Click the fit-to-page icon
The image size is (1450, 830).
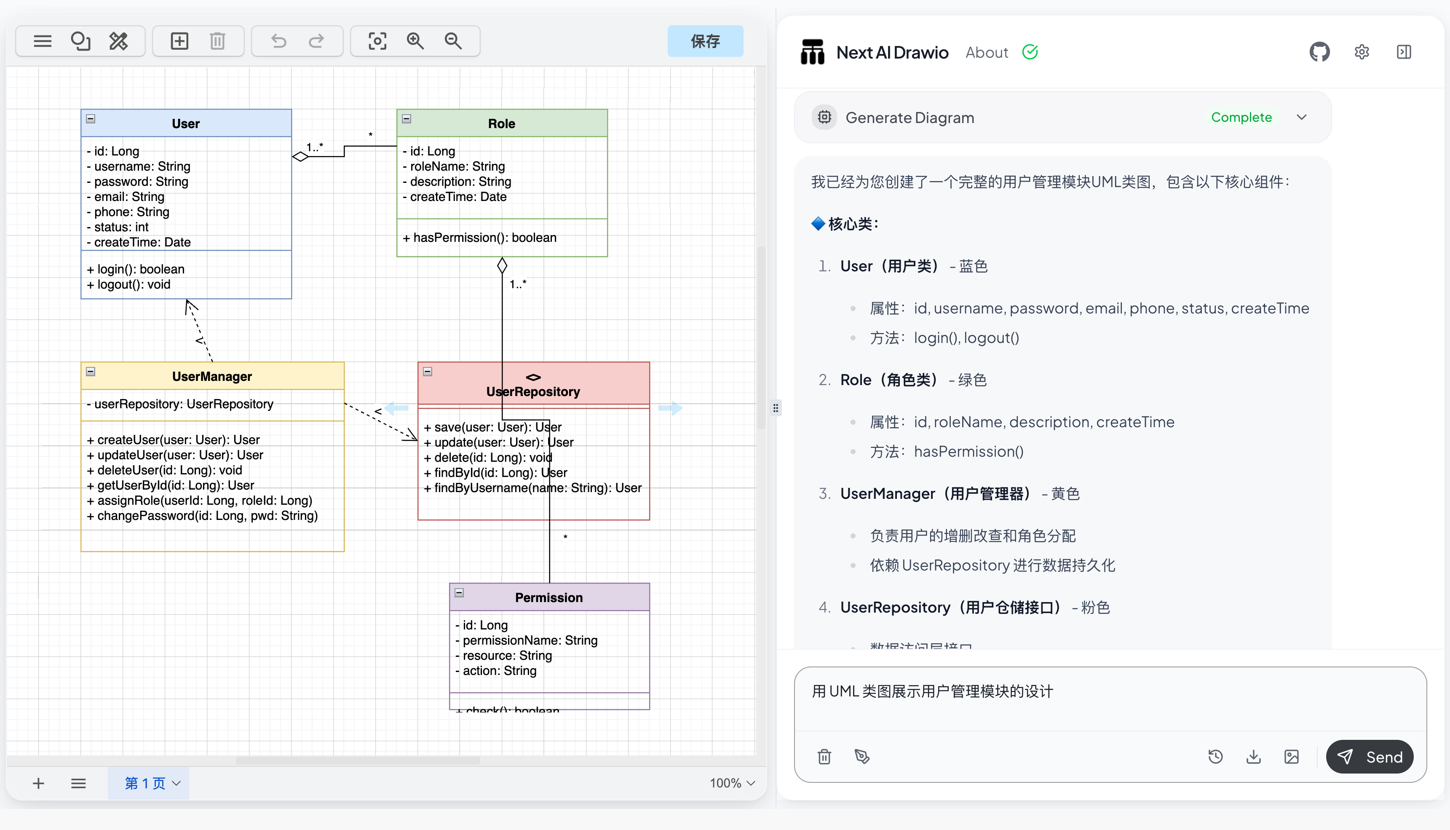point(377,41)
